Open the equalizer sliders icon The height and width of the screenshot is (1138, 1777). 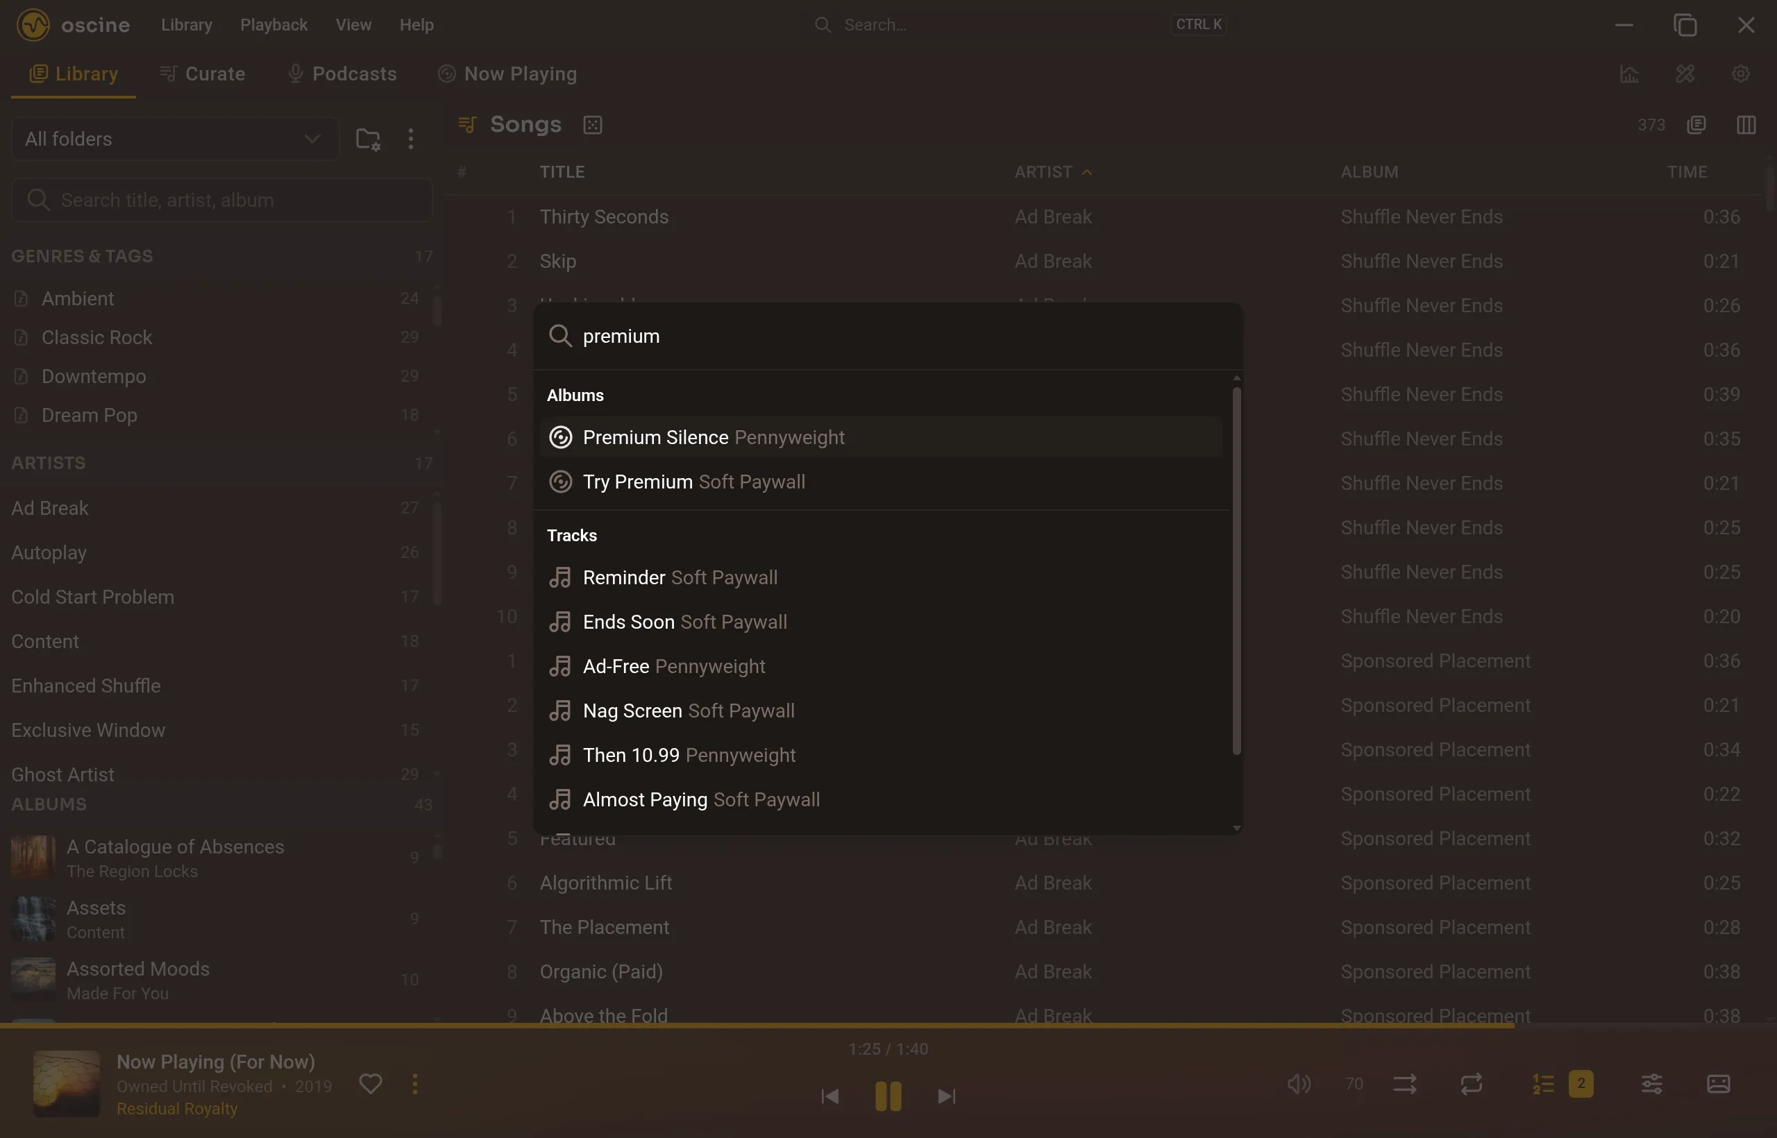click(1652, 1084)
